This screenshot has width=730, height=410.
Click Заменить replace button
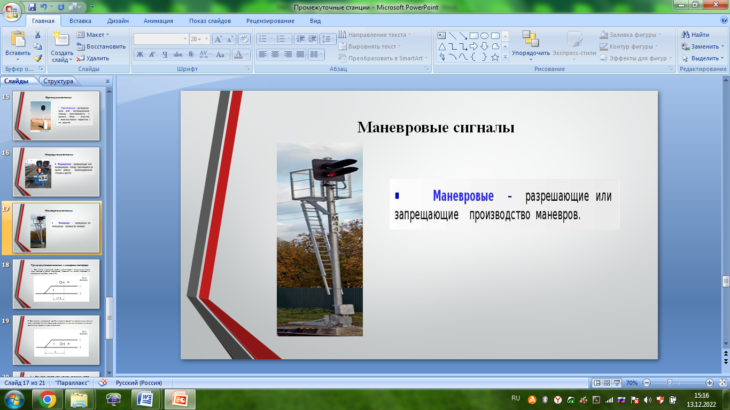click(x=703, y=46)
